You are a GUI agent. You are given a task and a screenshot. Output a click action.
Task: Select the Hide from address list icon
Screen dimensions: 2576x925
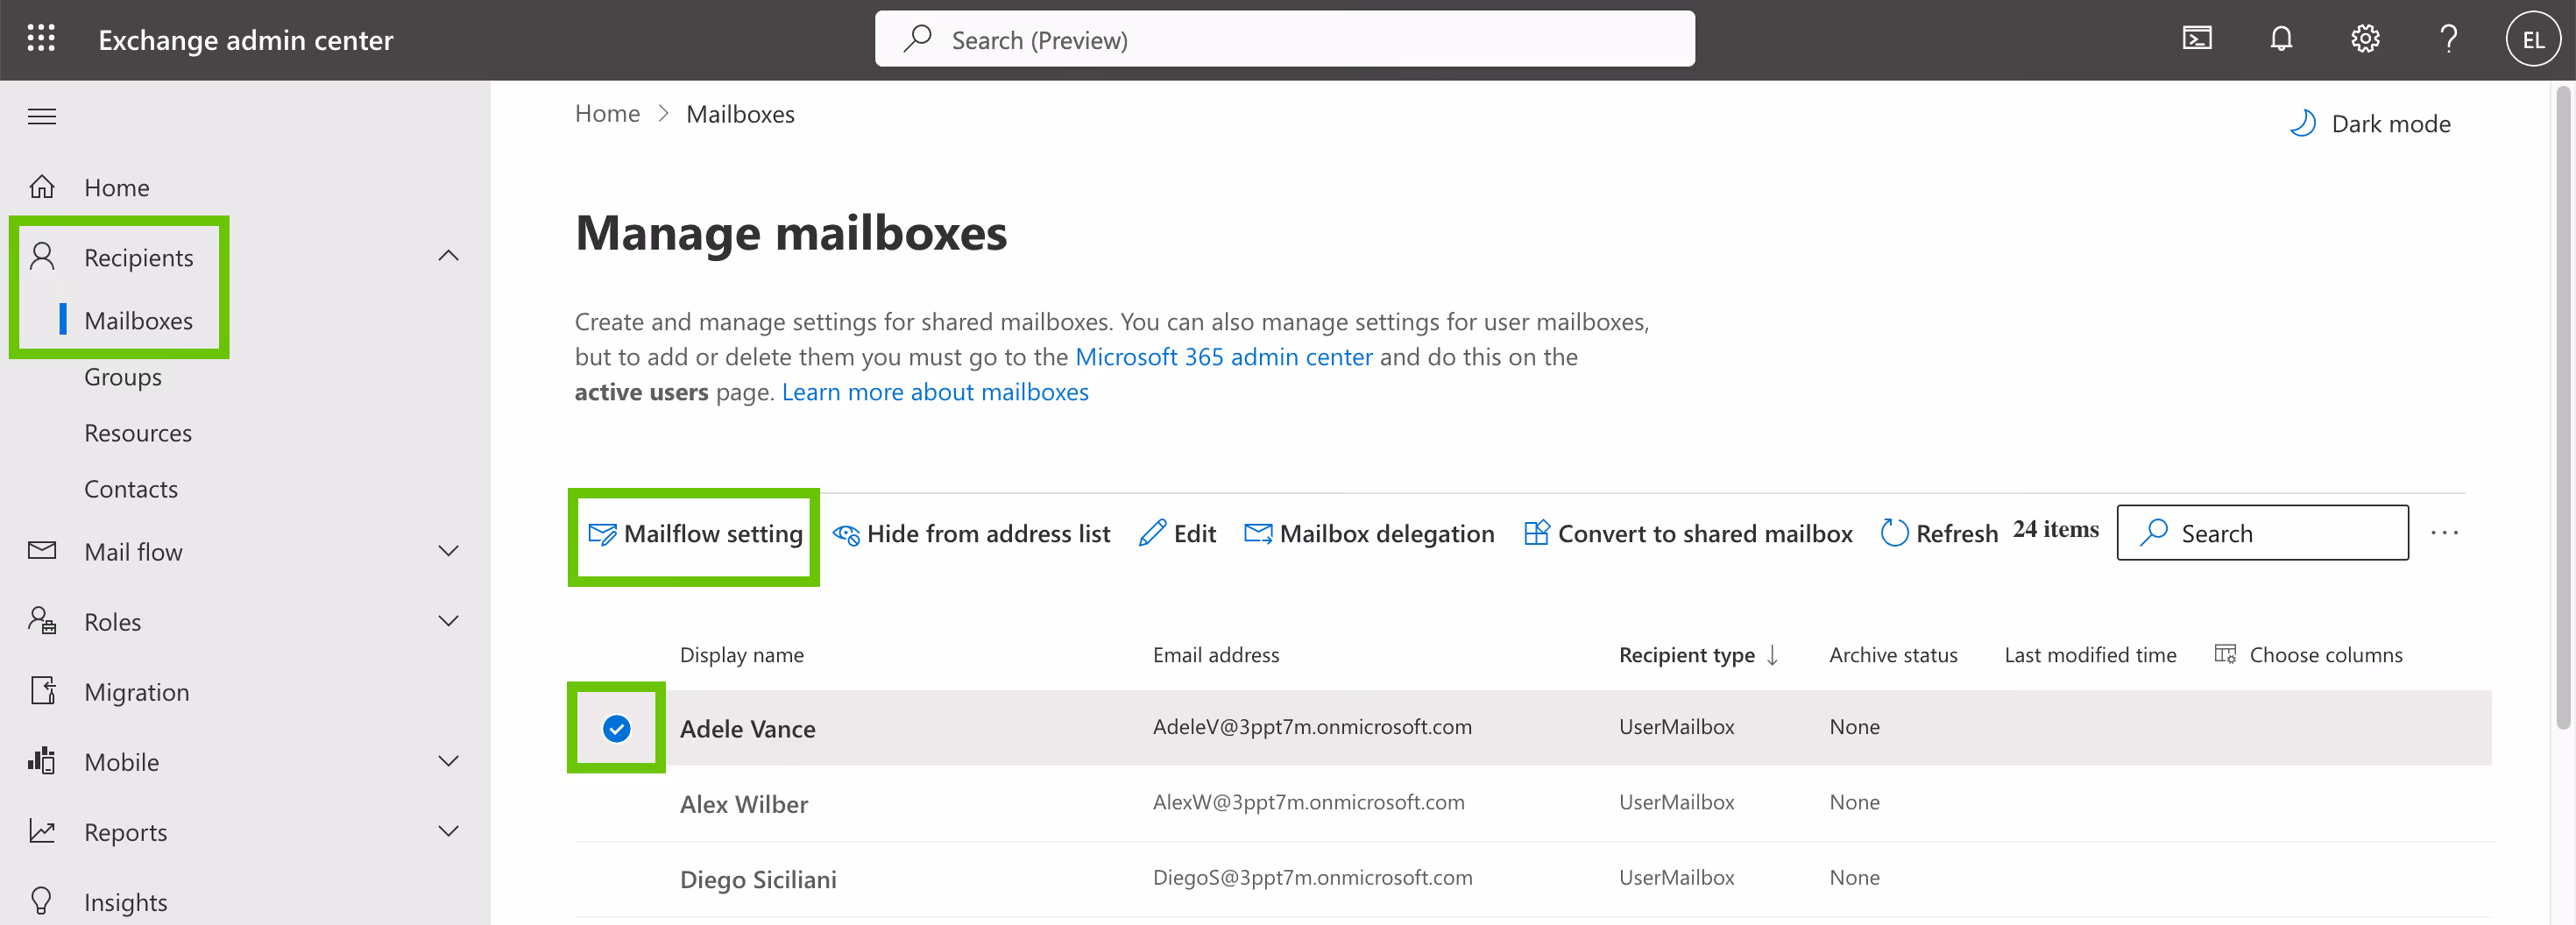point(845,533)
